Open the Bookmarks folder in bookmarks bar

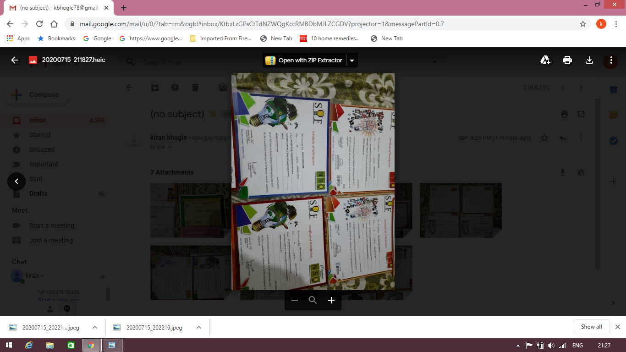click(56, 38)
